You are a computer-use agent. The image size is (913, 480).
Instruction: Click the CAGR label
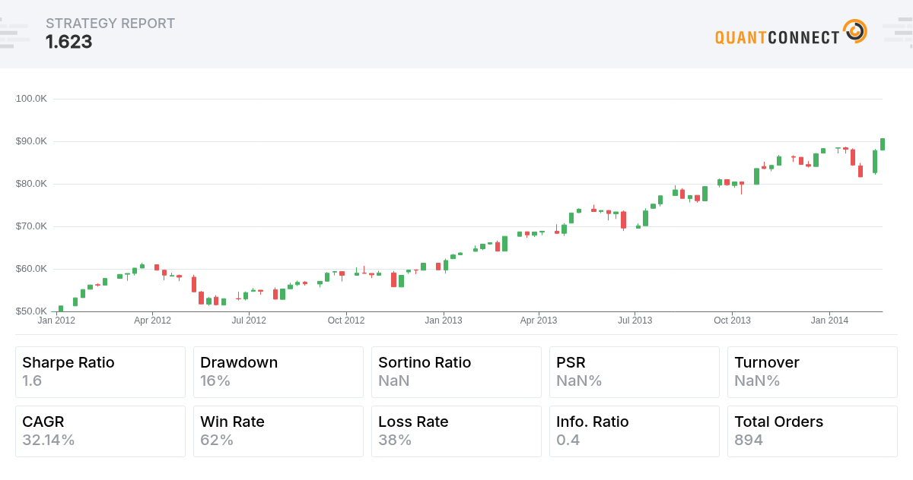[x=43, y=422]
